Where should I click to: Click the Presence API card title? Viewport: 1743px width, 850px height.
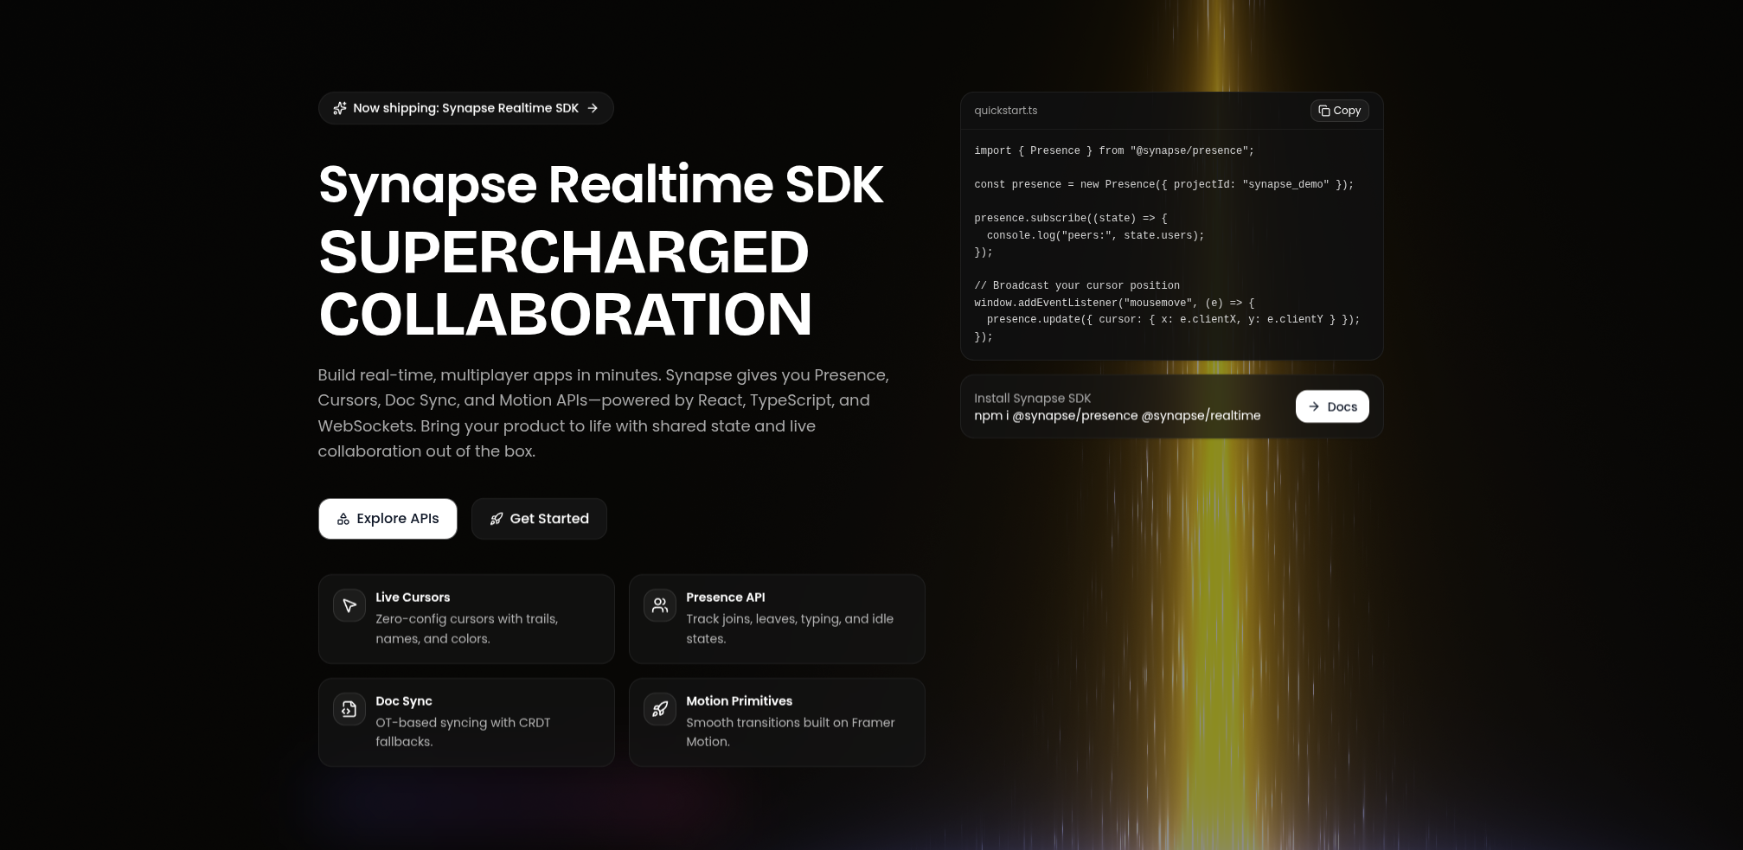pyautogui.click(x=725, y=598)
